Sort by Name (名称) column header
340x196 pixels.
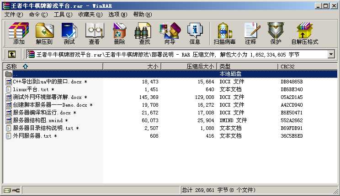click(x=53, y=67)
